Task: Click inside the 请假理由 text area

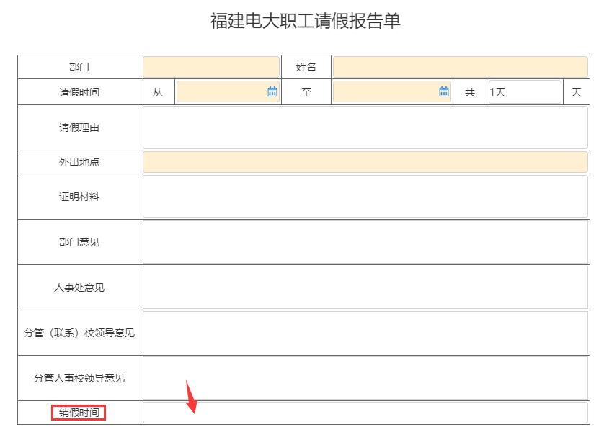Action: (x=365, y=127)
